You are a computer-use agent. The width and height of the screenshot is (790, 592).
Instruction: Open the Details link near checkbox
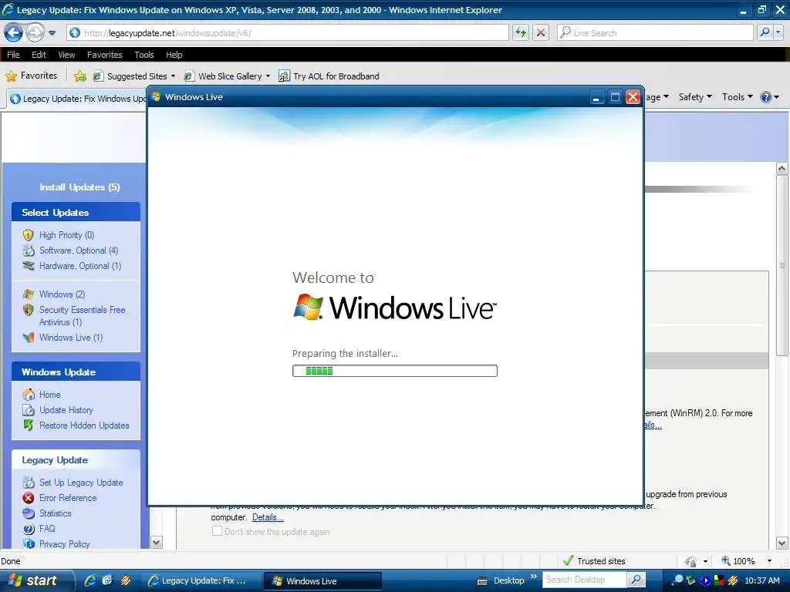(x=268, y=517)
